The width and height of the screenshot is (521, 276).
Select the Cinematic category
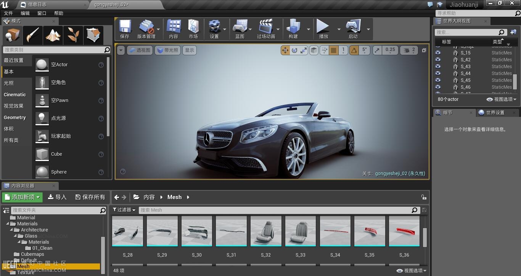point(17,94)
